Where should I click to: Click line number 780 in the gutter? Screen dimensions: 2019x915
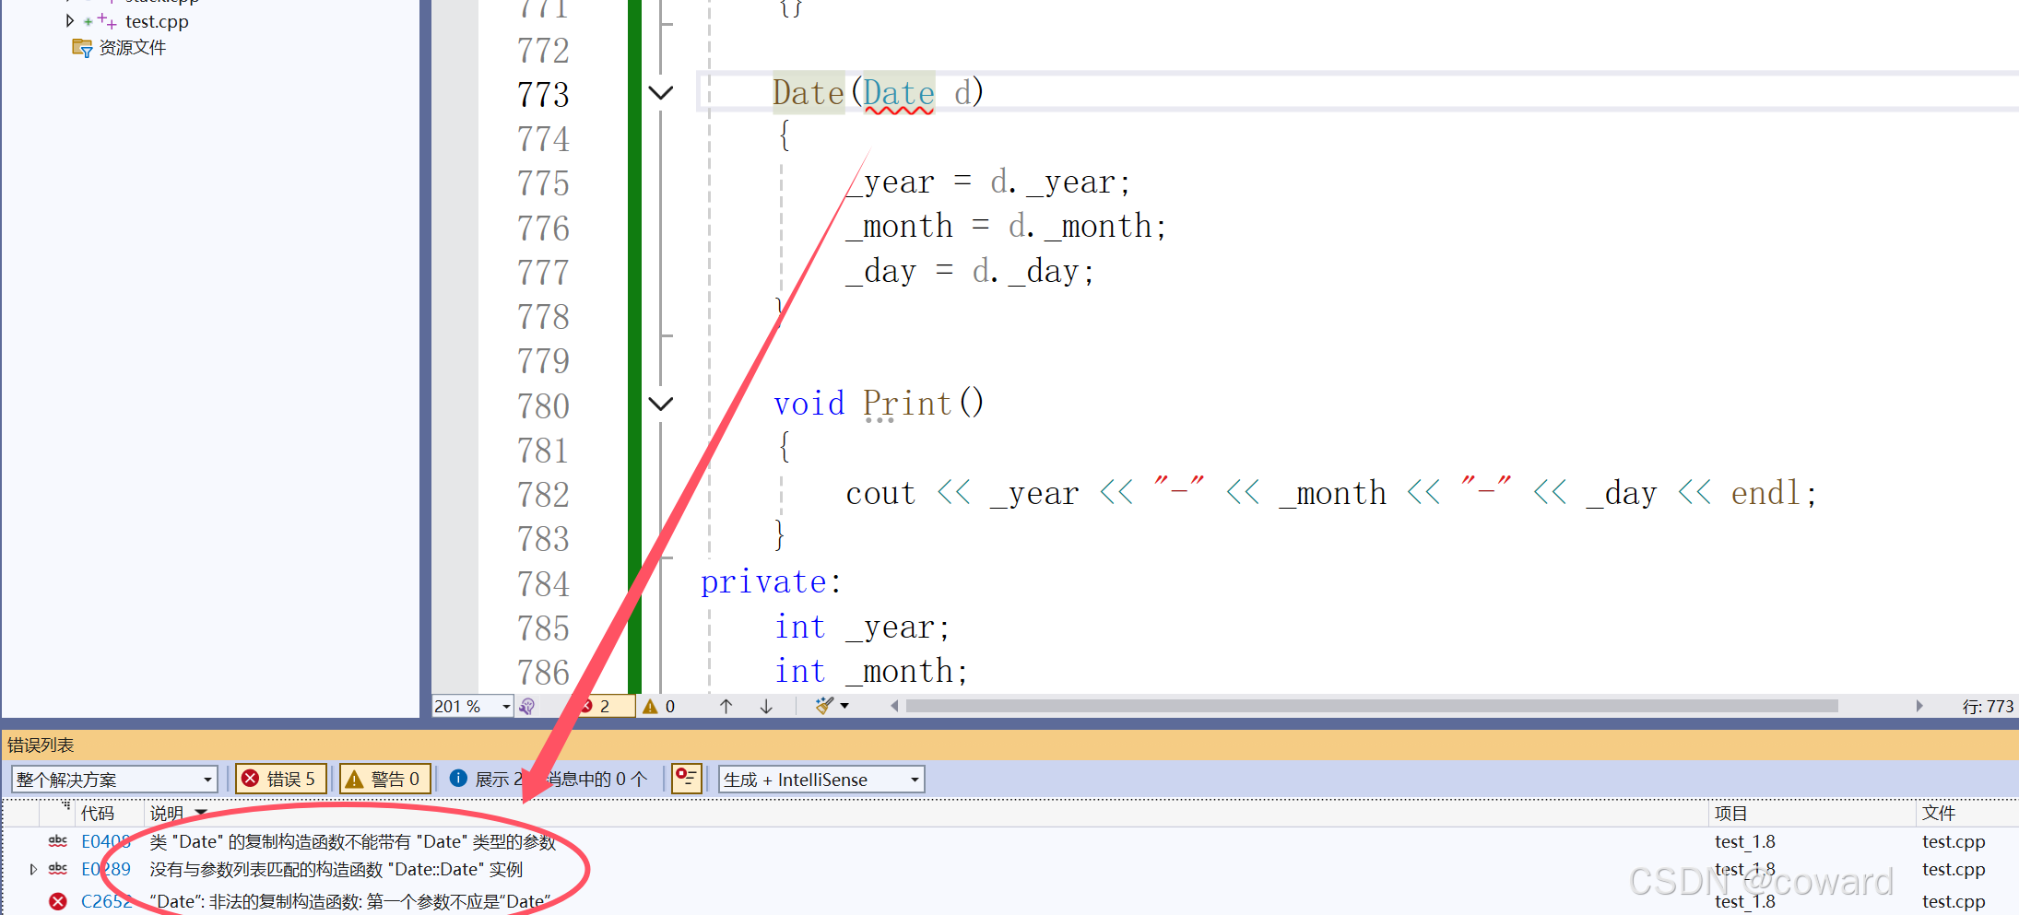pyautogui.click(x=543, y=406)
